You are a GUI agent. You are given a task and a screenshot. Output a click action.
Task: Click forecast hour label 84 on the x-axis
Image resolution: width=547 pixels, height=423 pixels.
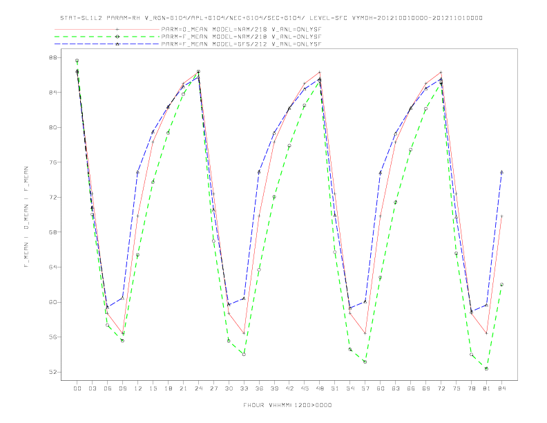click(502, 388)
